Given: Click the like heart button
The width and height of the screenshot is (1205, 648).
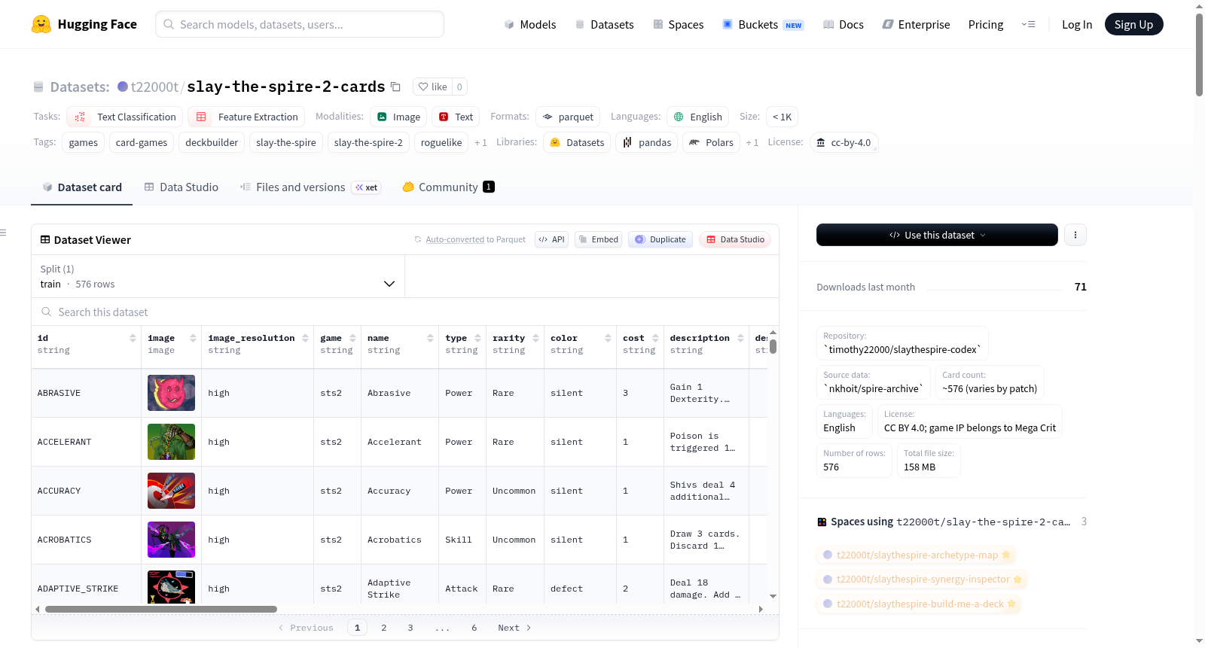Looking at the screenshot, I should pyautogui.click(x=432, y=87).
